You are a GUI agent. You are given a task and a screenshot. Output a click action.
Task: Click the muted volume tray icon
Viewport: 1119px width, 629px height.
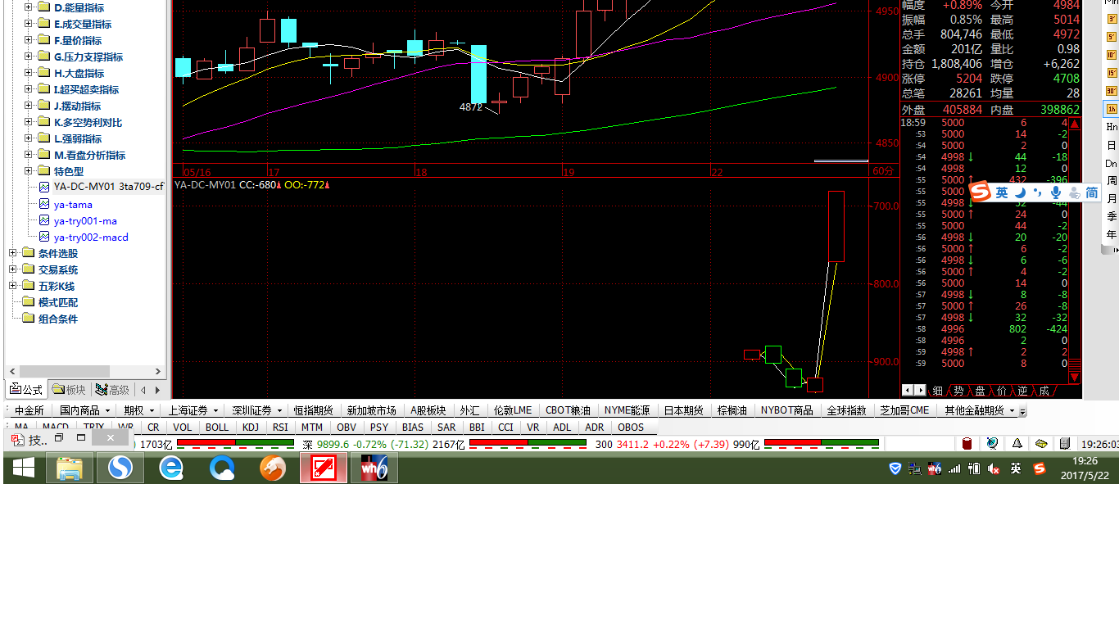[994, 468]
